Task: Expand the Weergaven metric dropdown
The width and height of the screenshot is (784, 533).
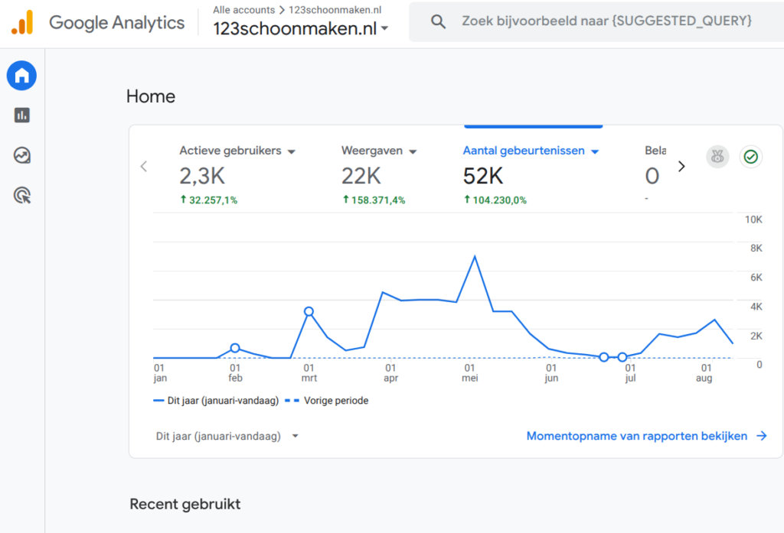Action: (413, 151)
